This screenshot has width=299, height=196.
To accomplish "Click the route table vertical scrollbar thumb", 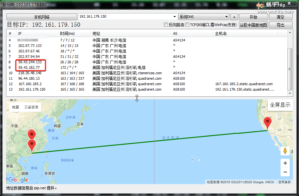I will (x=290, y=69).
